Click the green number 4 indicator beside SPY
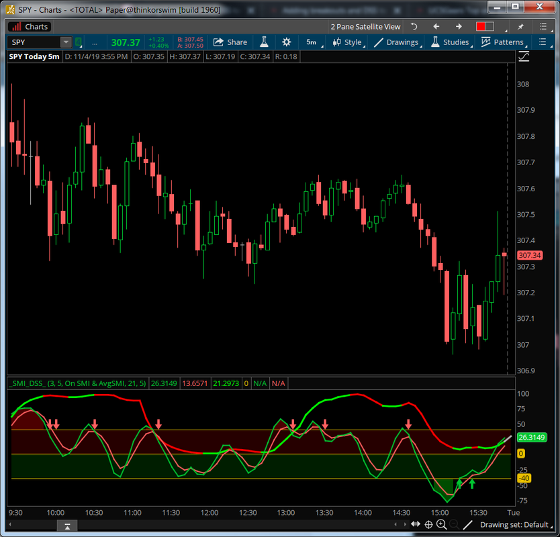The height and width of the screenshot is (537, 560). [x=79, y=42]
